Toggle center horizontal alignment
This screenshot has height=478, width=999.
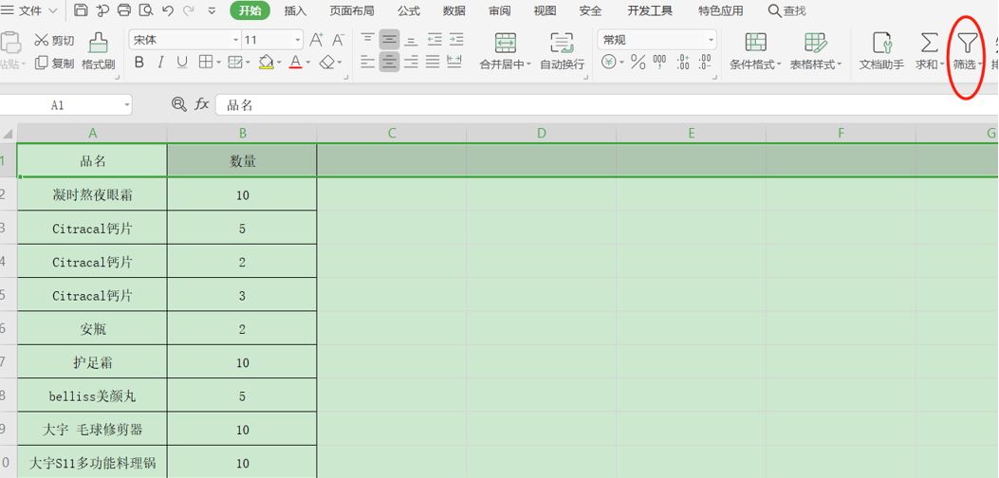tap(389, 62)
